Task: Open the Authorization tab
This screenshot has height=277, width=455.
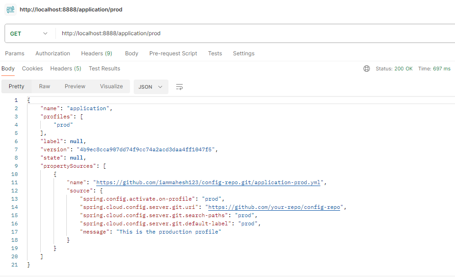Action: (53, 53)
